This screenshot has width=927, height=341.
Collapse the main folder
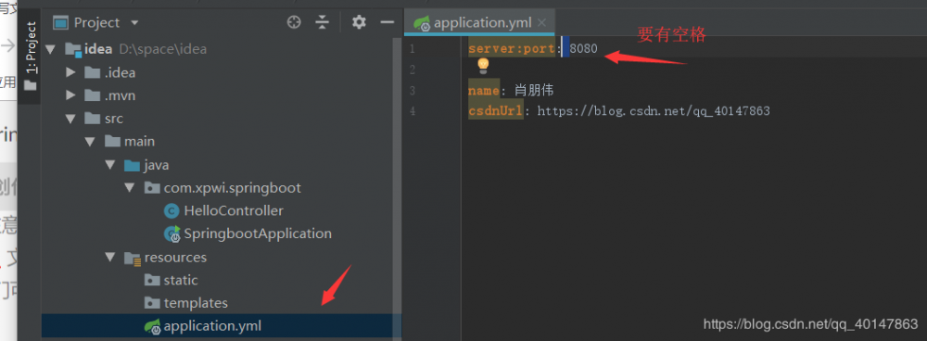(90, 142)
